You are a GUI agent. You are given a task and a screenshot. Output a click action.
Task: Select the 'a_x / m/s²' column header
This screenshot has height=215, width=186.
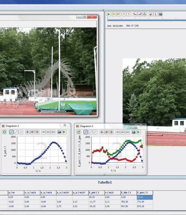tap(64, 193)
